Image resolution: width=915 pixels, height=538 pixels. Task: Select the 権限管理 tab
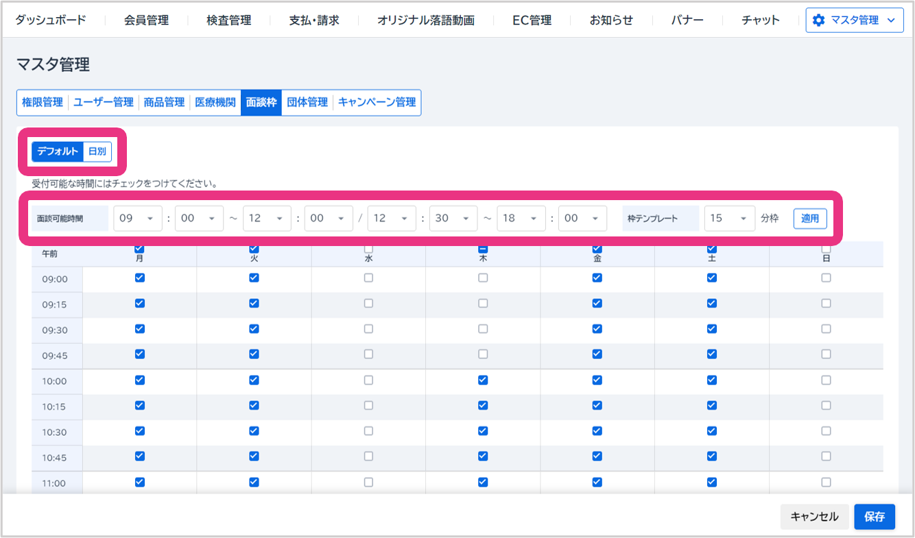[x=43, y=103]
